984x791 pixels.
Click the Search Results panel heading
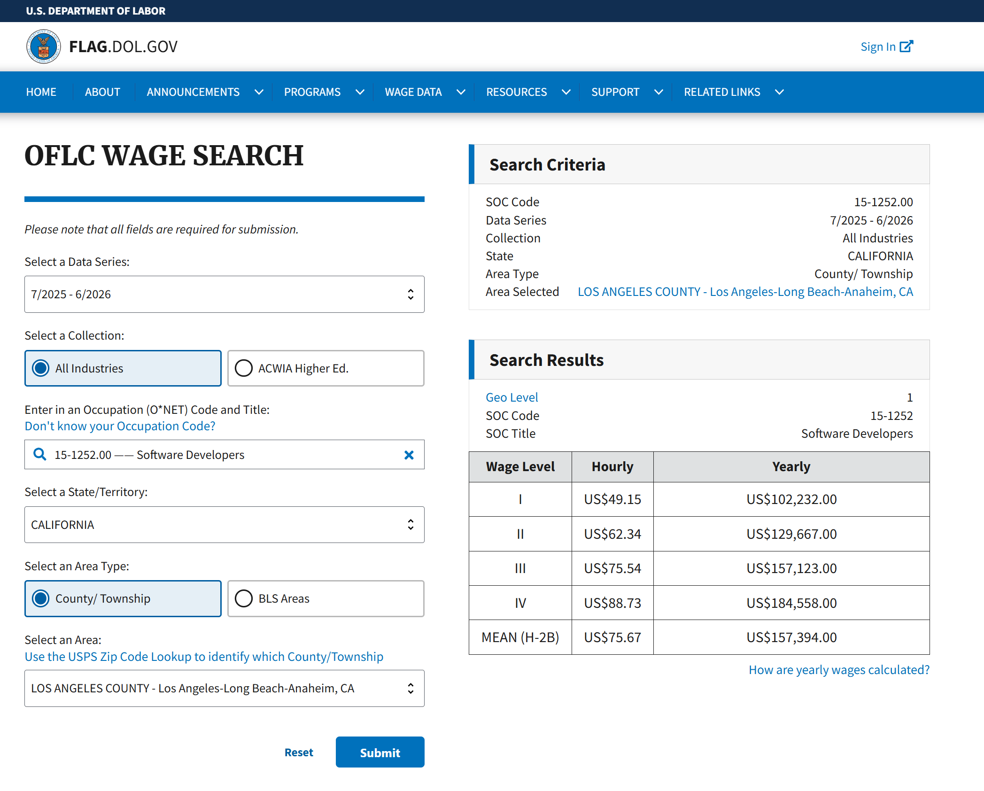pyautogui.click(x=547, y=360)
